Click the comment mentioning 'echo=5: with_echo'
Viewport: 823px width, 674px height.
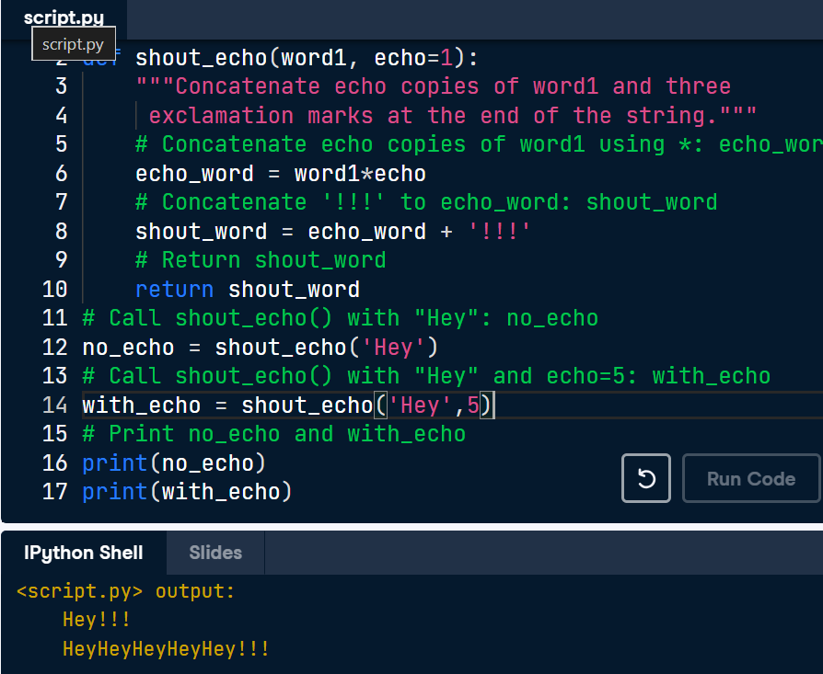pyautogui.click(x=426, y=376)
